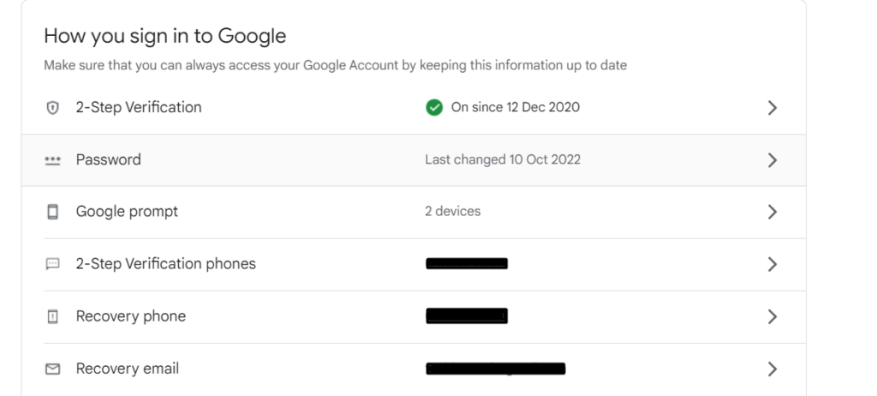Click the Password dots icon

[x=52, y=160]
